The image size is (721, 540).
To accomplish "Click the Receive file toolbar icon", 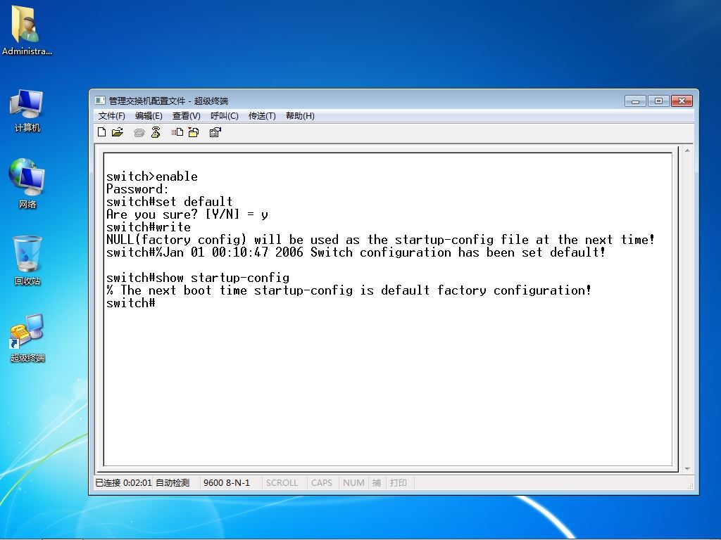I will (x=194, y=132).
